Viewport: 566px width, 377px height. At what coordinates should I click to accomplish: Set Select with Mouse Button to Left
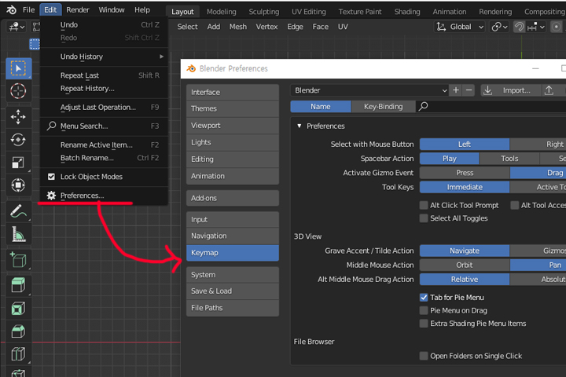[x=465, y=145]
